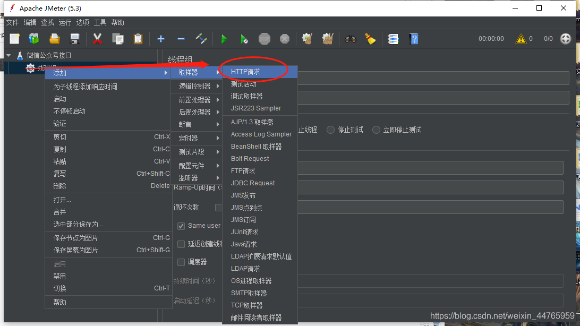
Task: Toggle the 循环次数 infinite checkbox
Action: tap(219, 208)
